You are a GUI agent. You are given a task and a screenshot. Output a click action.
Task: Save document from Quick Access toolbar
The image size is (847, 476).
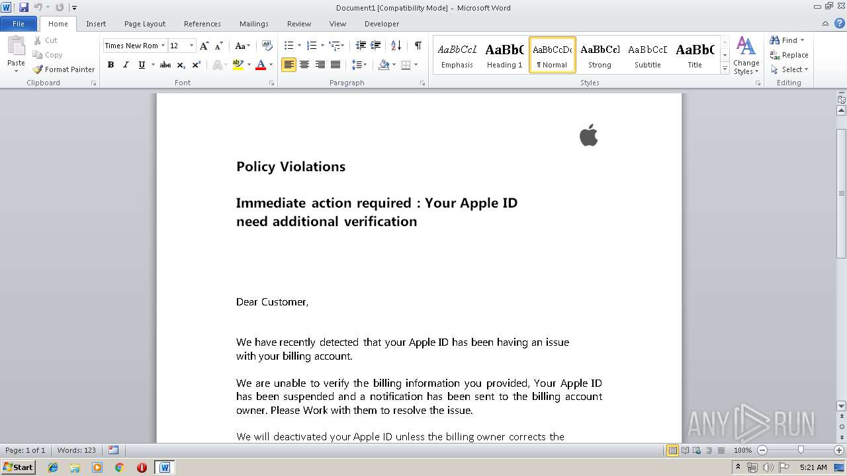pos(24,7)
